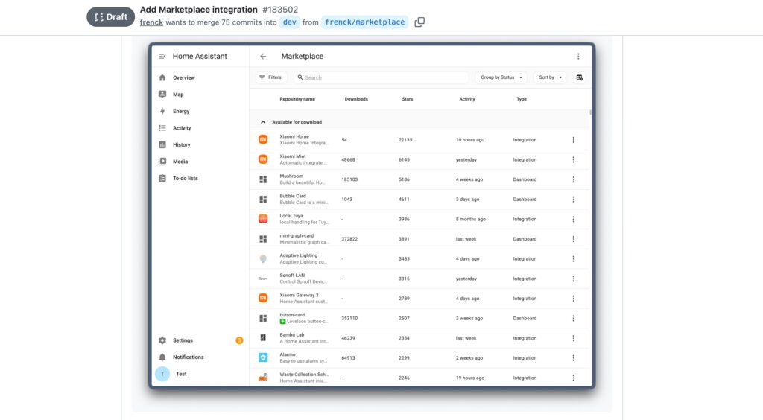Open the frenck/marketplace branch link
The image size is (763, 420).
(365, 22)
